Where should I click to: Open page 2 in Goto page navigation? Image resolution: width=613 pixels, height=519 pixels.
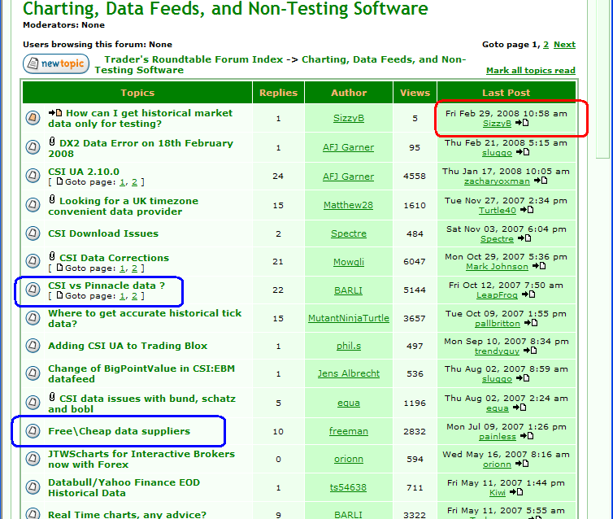click(546, 45)
